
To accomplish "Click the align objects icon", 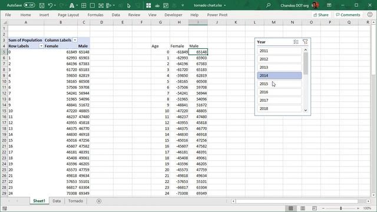I will click(108, 5).
